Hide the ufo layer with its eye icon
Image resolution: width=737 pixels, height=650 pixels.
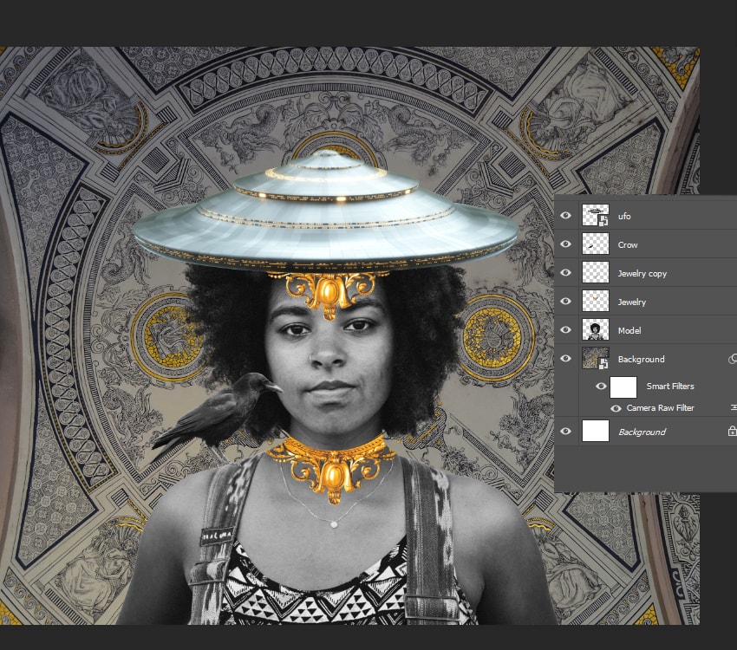[x=566, y=216]
